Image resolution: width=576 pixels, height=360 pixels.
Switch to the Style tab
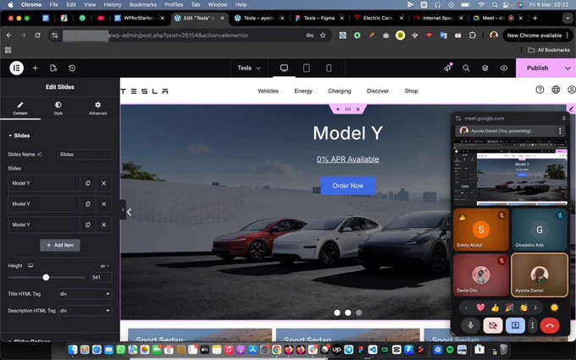click(58, 108)
